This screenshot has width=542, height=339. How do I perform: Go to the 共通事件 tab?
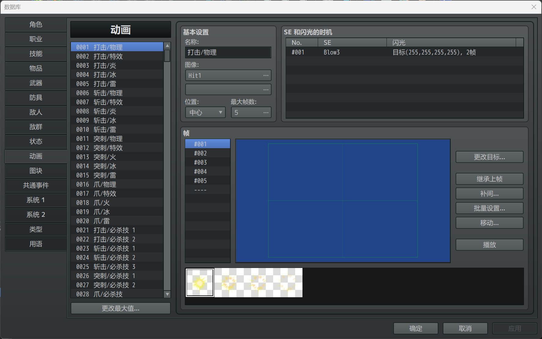click(x=36, y=186)
